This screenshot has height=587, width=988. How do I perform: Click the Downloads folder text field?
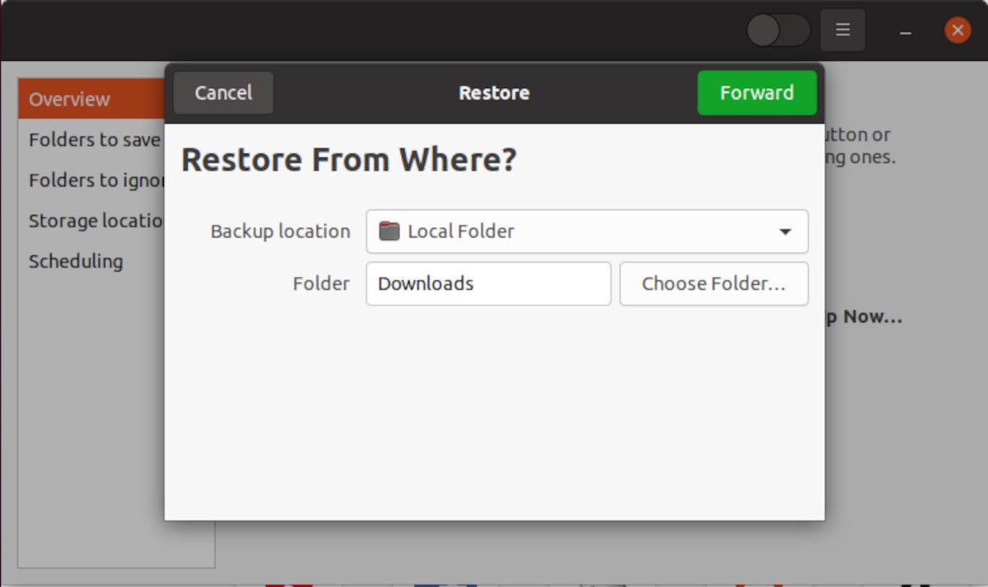[488, 283]
